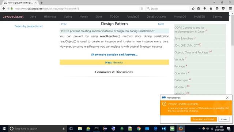Click 'Download and Install' in Malwarebytes popup

coord(204,119)
